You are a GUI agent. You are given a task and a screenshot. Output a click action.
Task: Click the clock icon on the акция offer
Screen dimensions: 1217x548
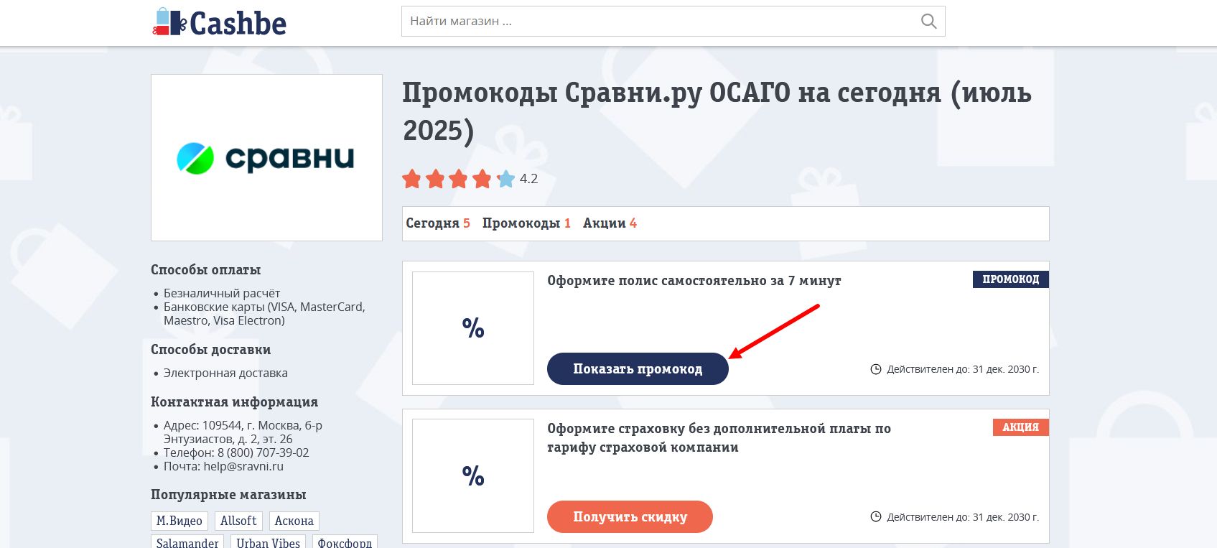pyautogui.click(x=876, y=517)
